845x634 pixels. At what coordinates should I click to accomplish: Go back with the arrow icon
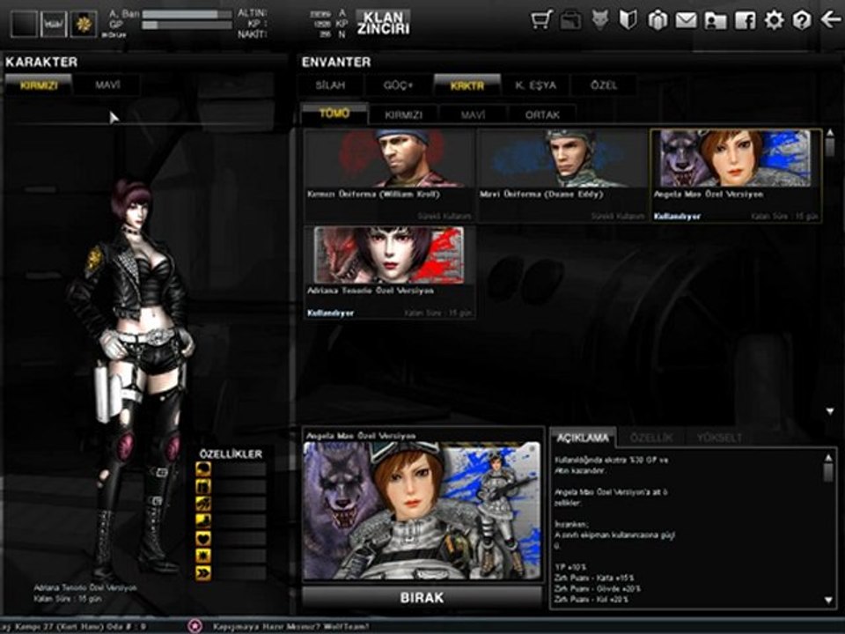click(x=830, y=20)
